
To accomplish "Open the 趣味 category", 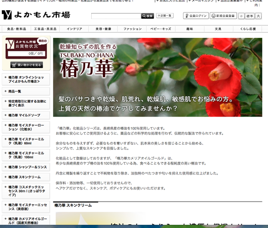I will point(190,29).
